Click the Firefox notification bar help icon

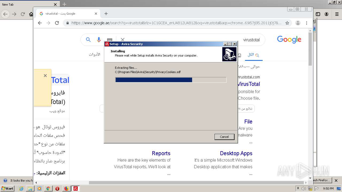[5, 180]
